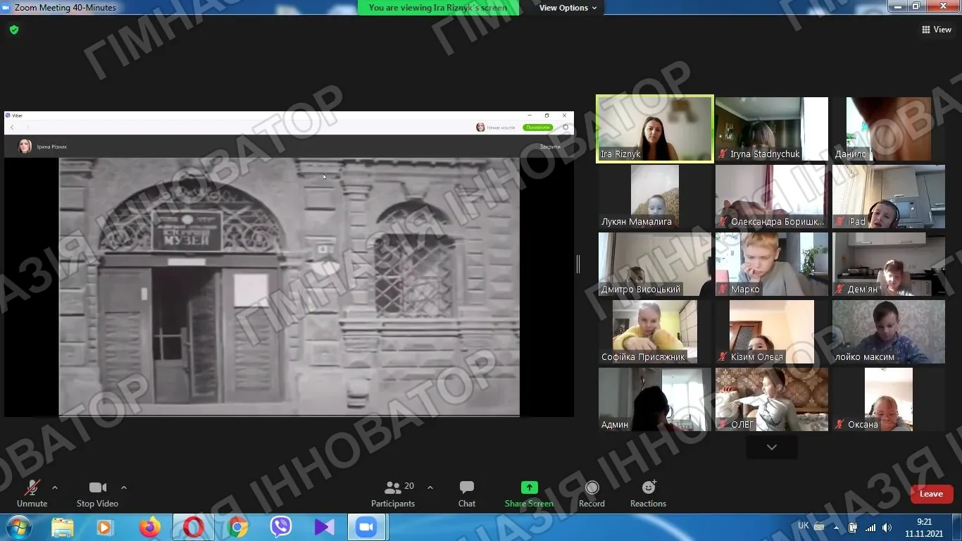962x541 pixels.
Task: Stop Video camera button
Action: click(97, 493)
